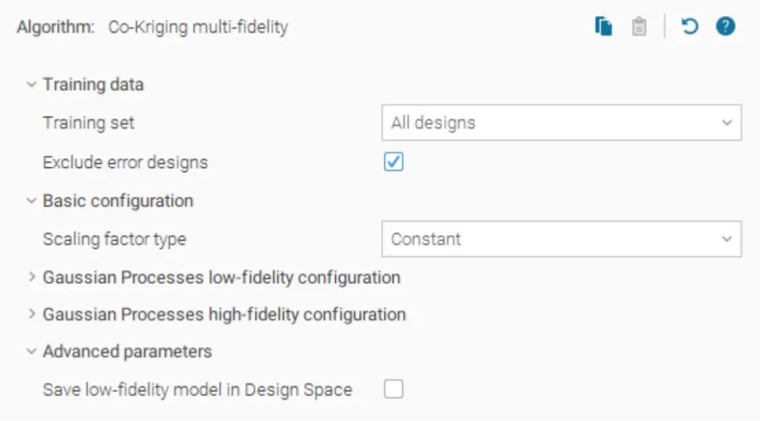Collapse the Advanced parameters section
The image size is (760, 421).
point(31,351)
